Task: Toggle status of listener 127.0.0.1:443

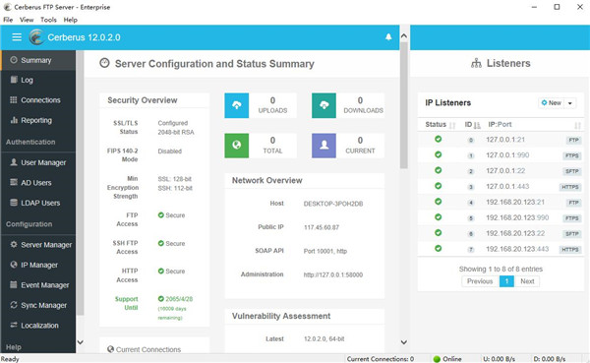Action: [x=438, y=186]
